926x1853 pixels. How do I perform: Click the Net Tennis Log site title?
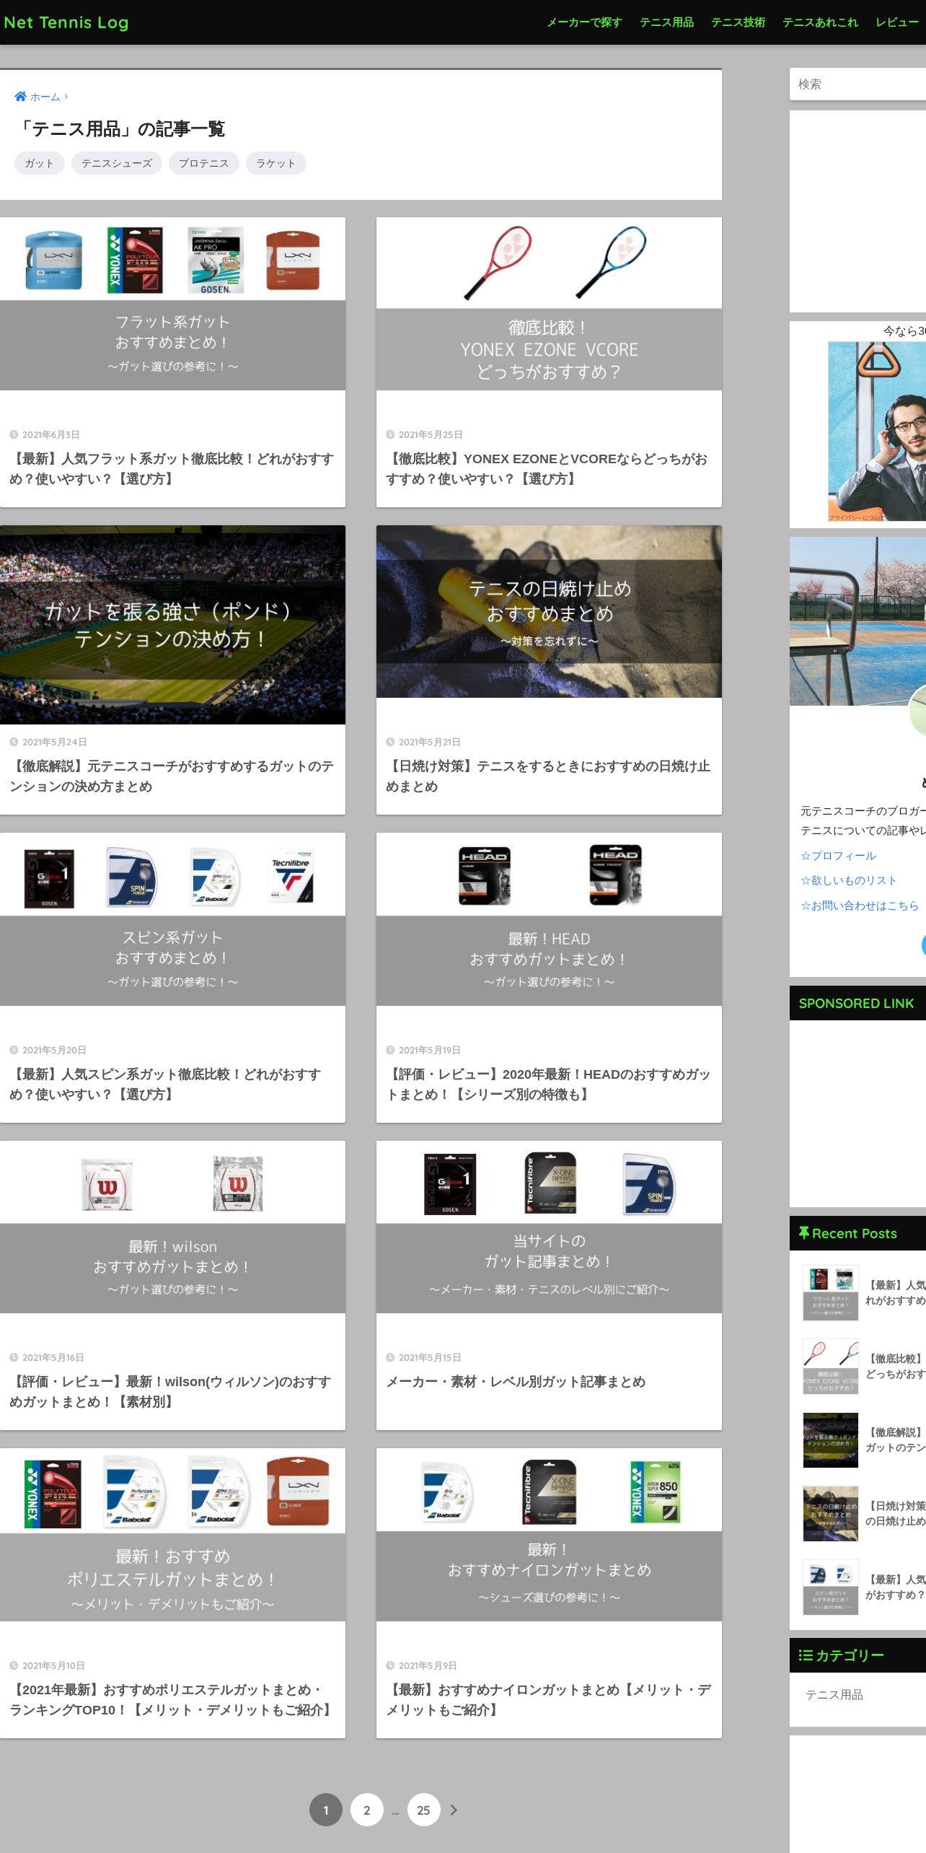[66, 22]
